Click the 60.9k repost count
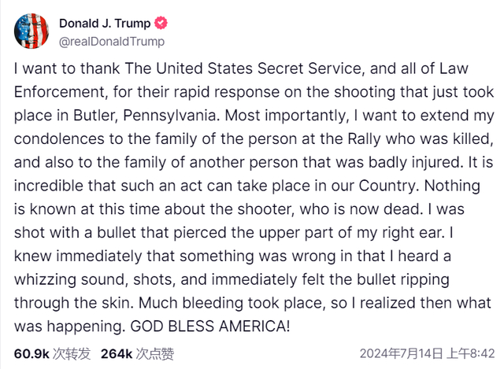Screen dimensions: 504x369 31,353
